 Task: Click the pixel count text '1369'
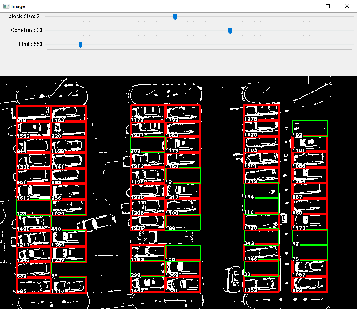pyautogui.click(x=172, y=275)
